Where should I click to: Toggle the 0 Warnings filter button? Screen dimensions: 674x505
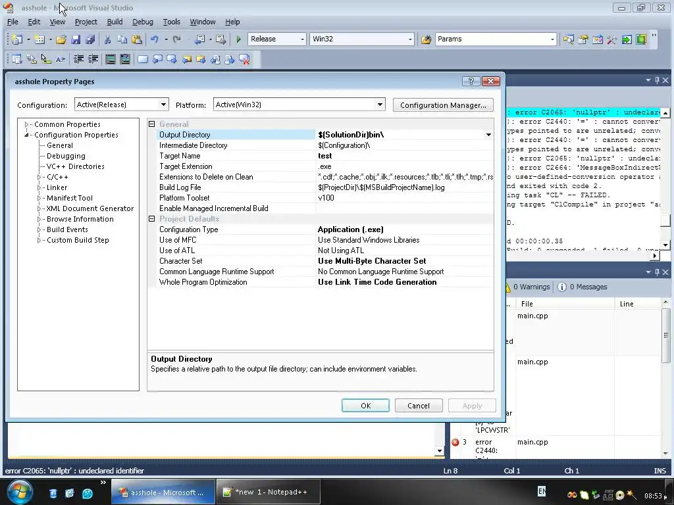527,287
